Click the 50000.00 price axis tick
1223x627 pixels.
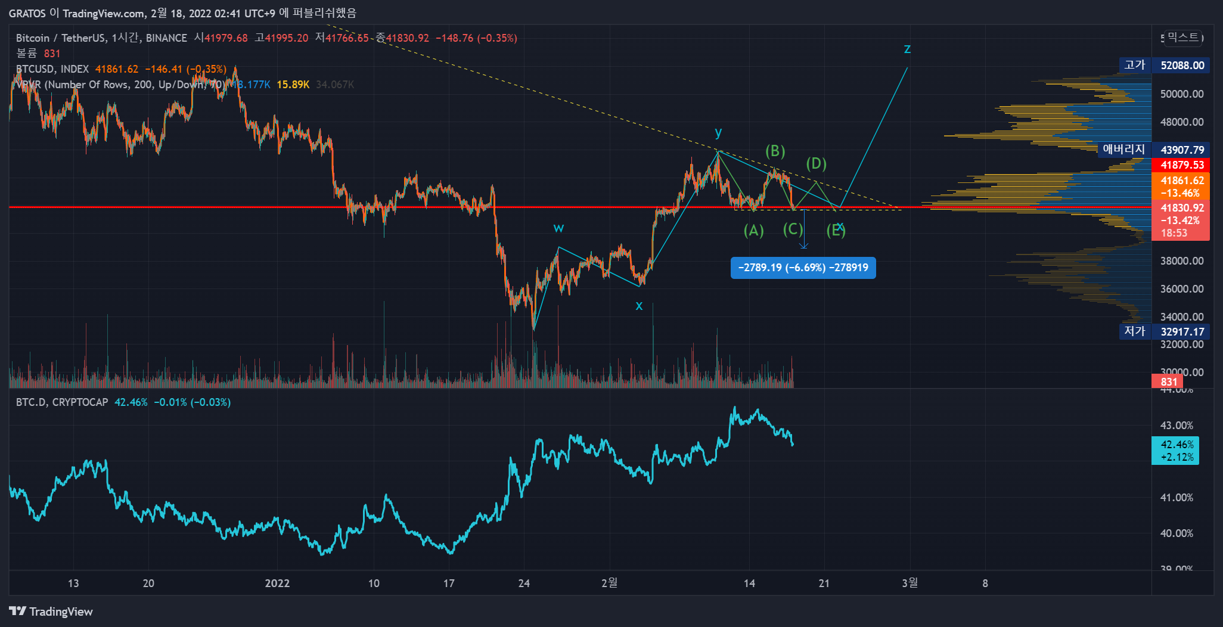pos(1182,94)
